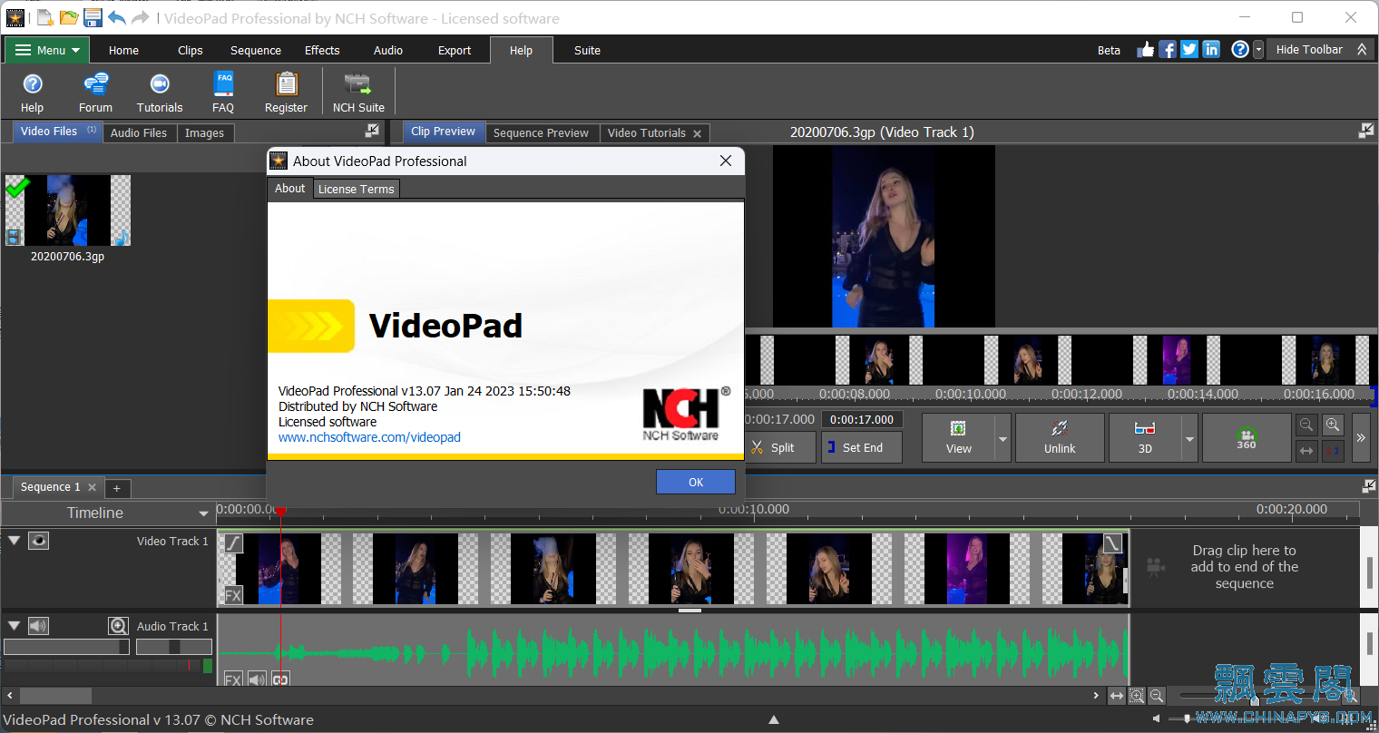Click the FX icon on the audio clip
The height and width of the screenshot is (733, 1379).
click(x=233, y=679)
